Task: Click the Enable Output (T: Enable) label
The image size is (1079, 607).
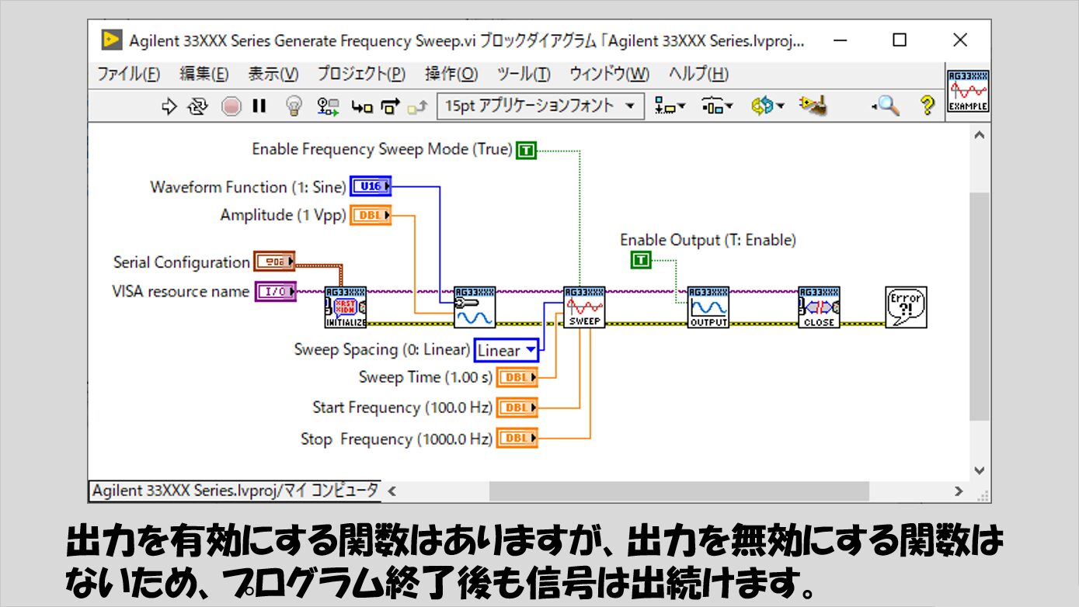Action: click(x=708, y=241)
